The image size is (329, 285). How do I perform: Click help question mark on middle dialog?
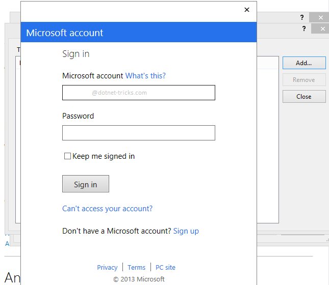coord(303,29)
